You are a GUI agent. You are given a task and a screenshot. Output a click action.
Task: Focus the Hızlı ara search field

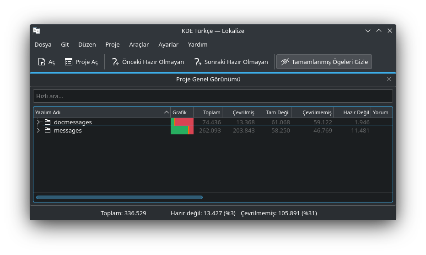point(213,96)
